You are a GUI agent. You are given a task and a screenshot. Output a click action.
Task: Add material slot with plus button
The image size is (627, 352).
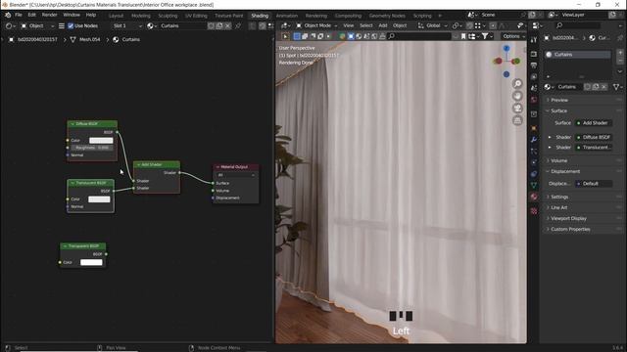point(620,52)
